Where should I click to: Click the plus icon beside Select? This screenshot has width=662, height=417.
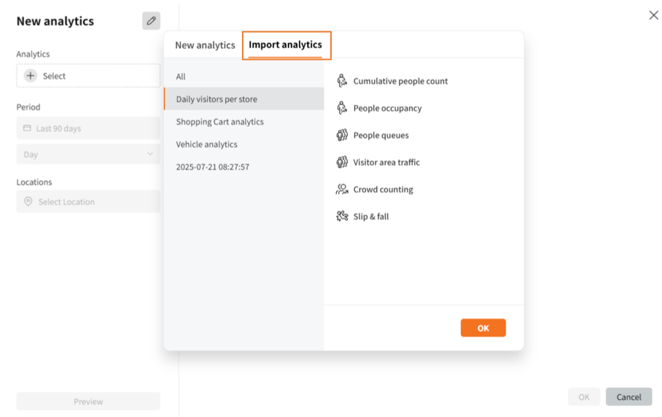click(x=31, y=76)
